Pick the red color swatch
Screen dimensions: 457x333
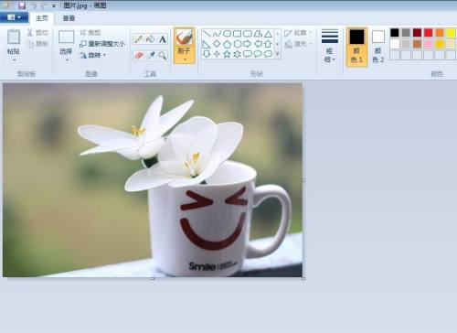click(x=429, y=33)
